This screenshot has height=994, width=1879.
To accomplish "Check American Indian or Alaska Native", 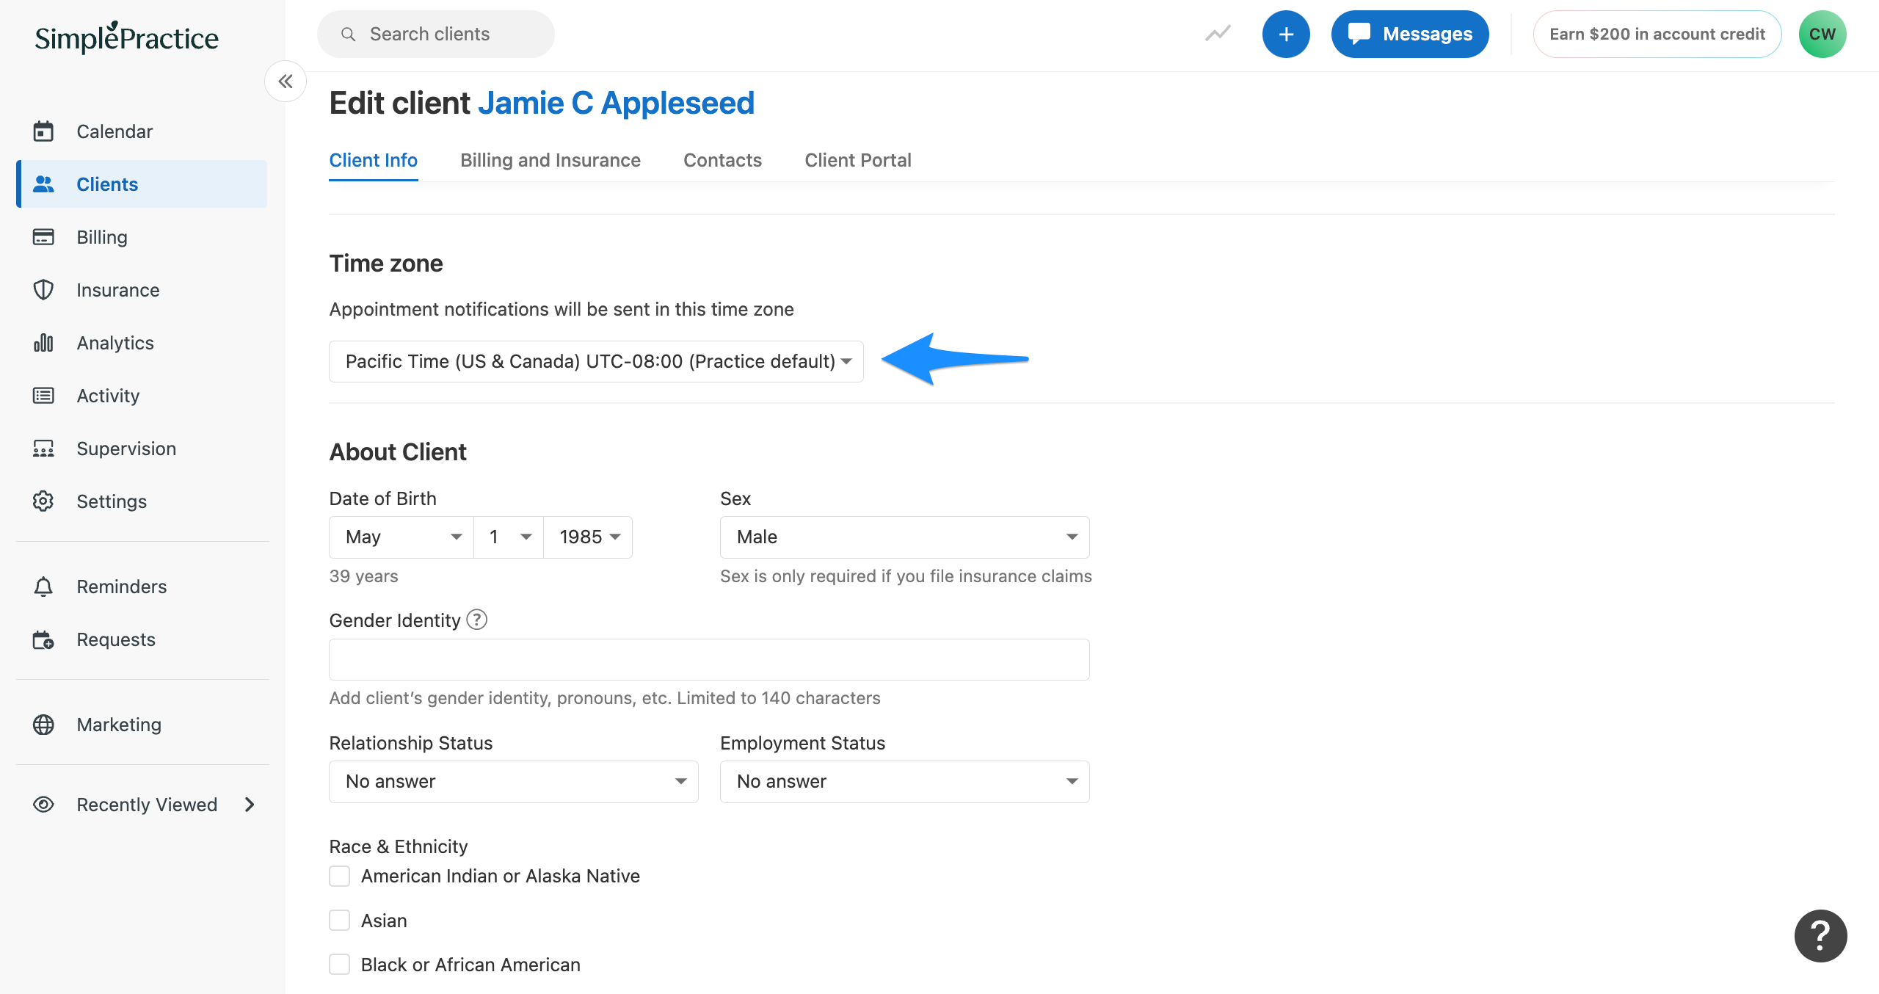I will tap(339, 876).
